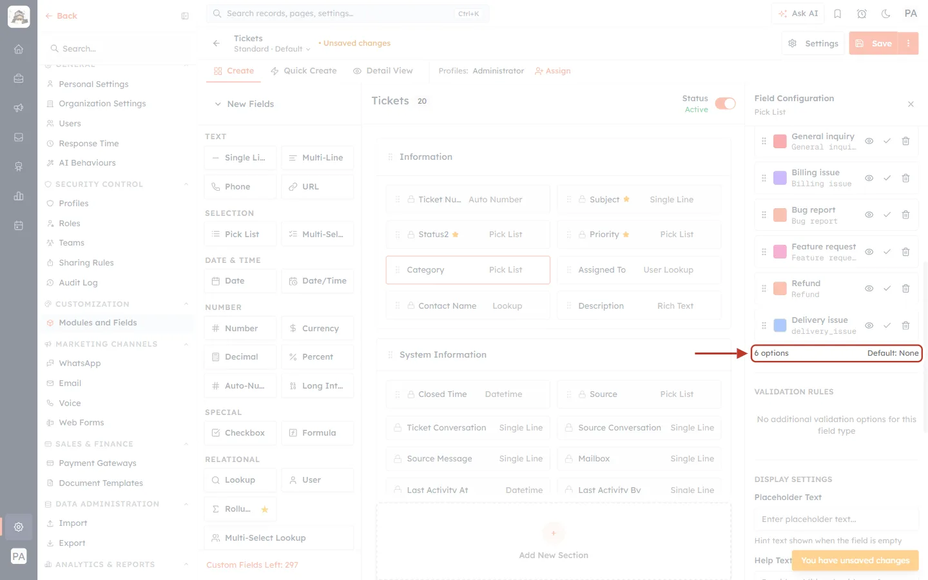
Task: Go back using the arrow beside Tickets
Action: [217, 43]
